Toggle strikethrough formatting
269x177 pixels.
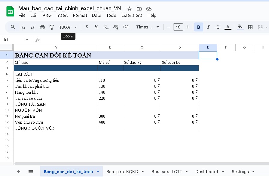pyautogui.click(x=218, y=27)
